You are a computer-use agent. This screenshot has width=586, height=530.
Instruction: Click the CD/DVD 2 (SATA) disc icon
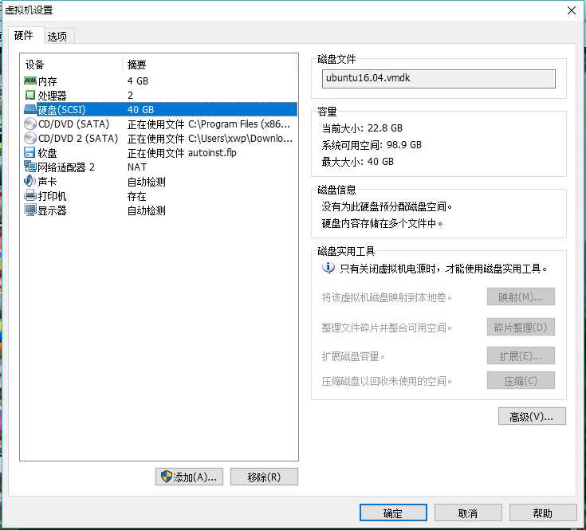point(30,138)
